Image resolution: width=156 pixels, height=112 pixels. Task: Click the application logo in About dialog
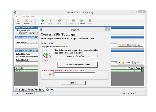coord(47,56)
